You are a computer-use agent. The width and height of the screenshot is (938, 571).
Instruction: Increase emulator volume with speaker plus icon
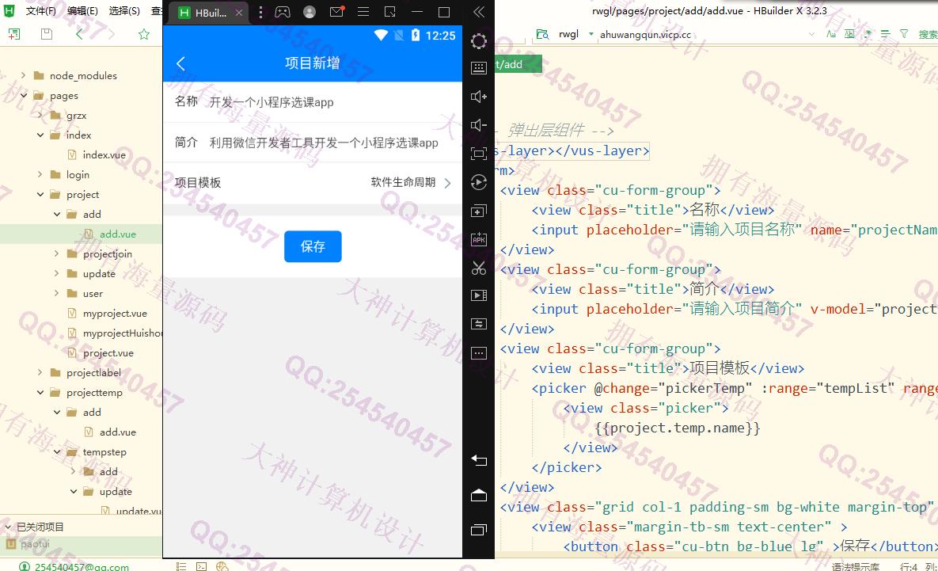tap(479, 97)
